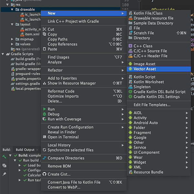
Task: Click the Synchronize selected files refresh icon
Action: [44, 150]
